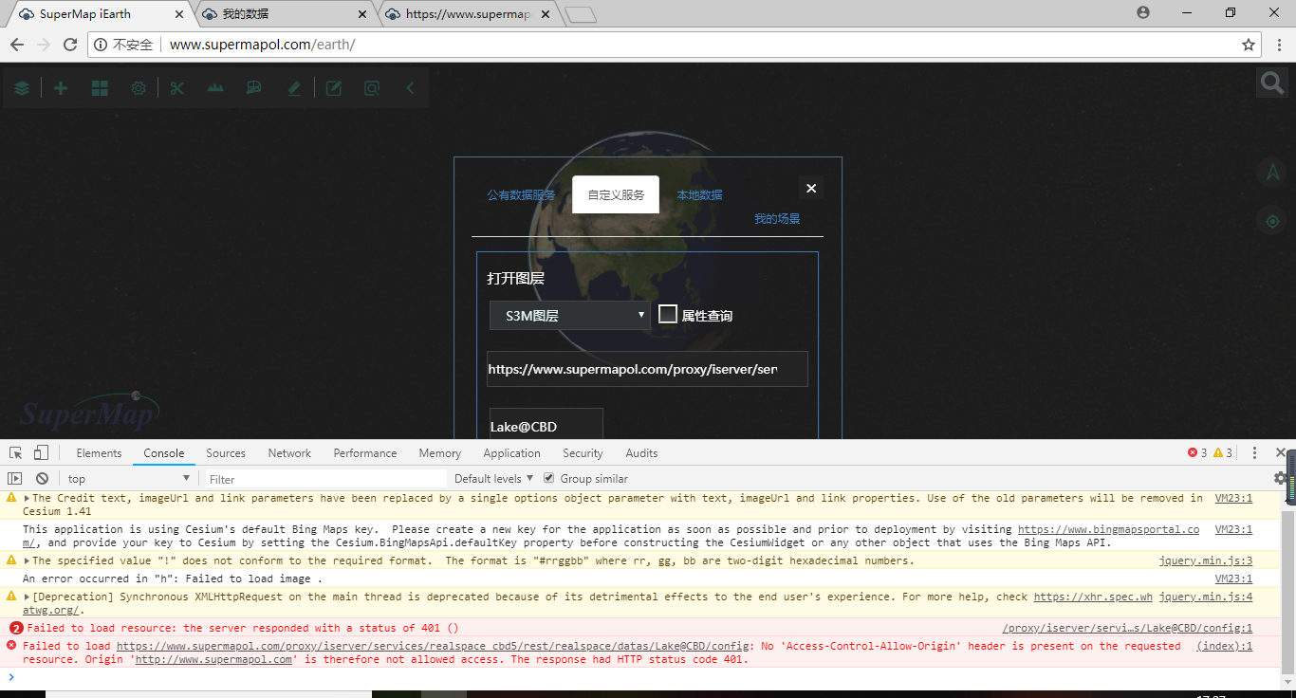Click the console prompt input line
1296x698 pixels.
645,677
